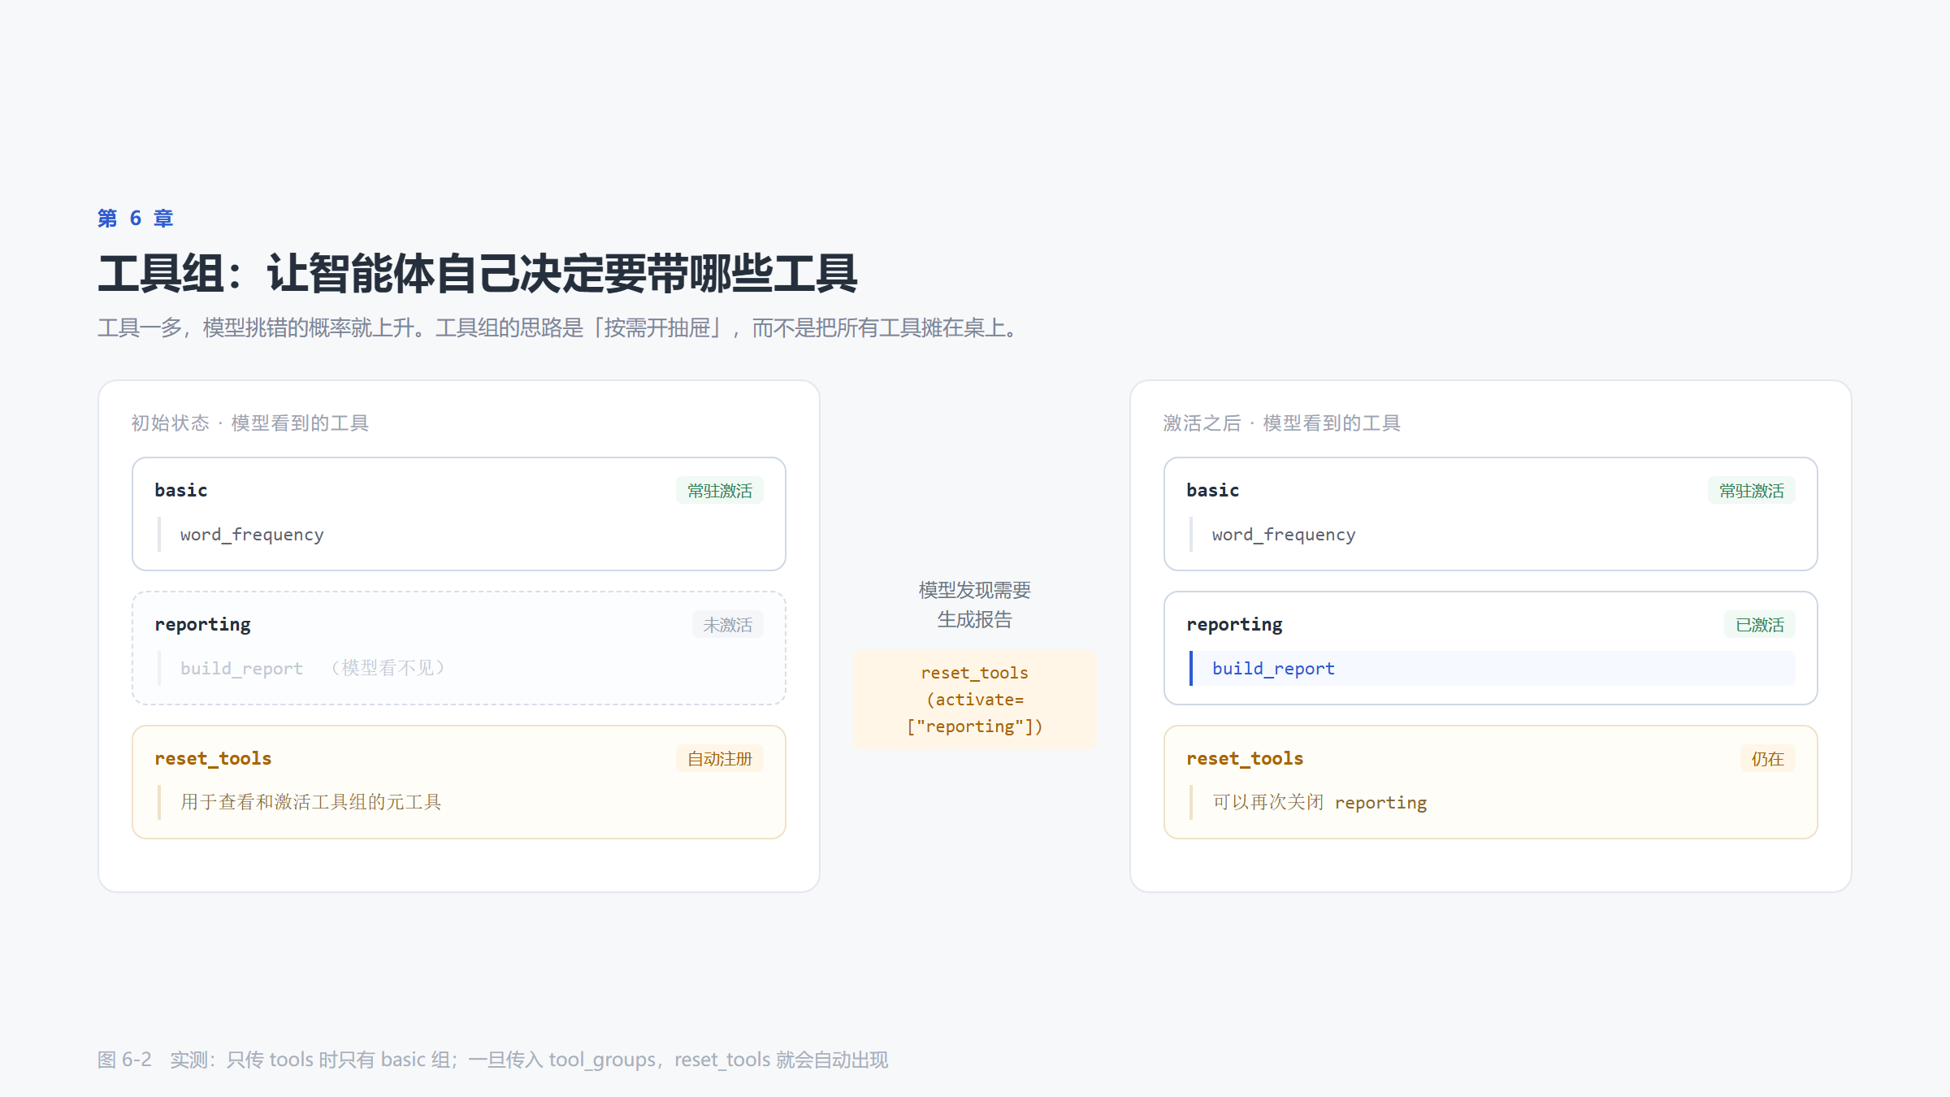The width and height of the screenshot is (1950, 1097).
Task: Click 常驻激活 badge in the 激活之后 panel
Action: tap(1752, 491)
